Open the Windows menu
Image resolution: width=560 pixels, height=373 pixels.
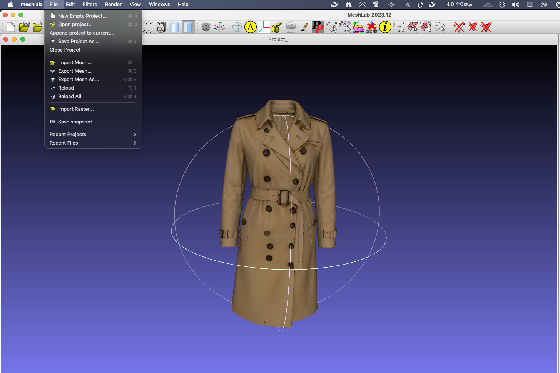159,5
